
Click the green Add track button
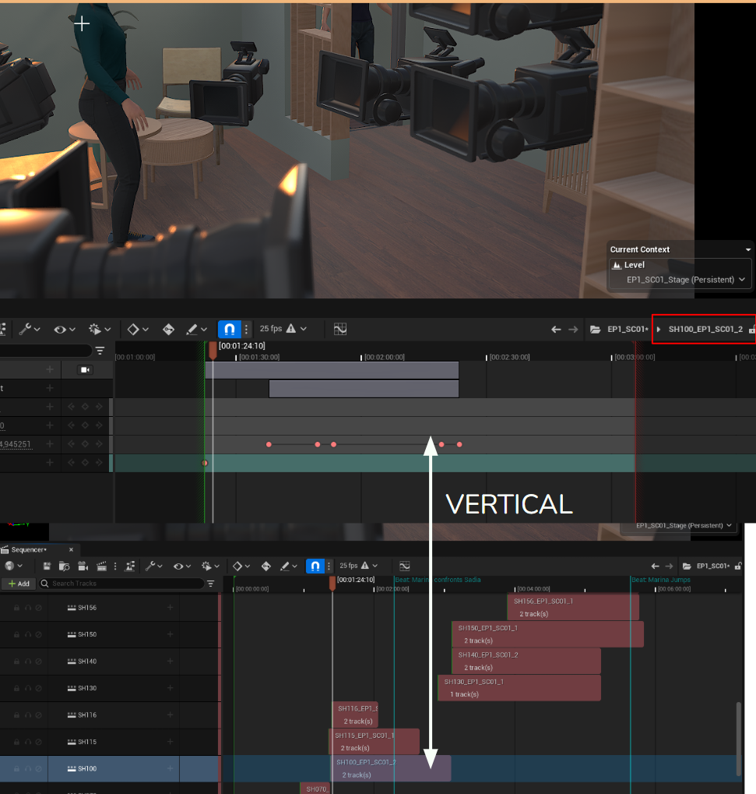point(19,584)
